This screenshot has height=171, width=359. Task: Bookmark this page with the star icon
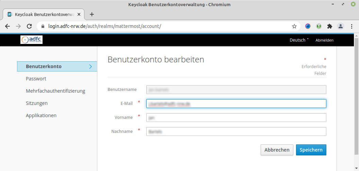point(294,26)
